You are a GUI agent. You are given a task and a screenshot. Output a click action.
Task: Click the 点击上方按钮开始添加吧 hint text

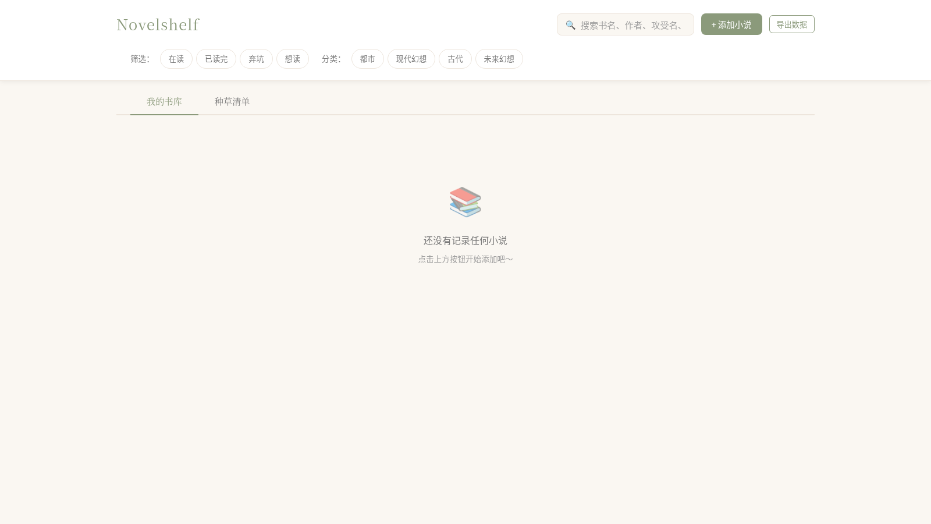465,259
